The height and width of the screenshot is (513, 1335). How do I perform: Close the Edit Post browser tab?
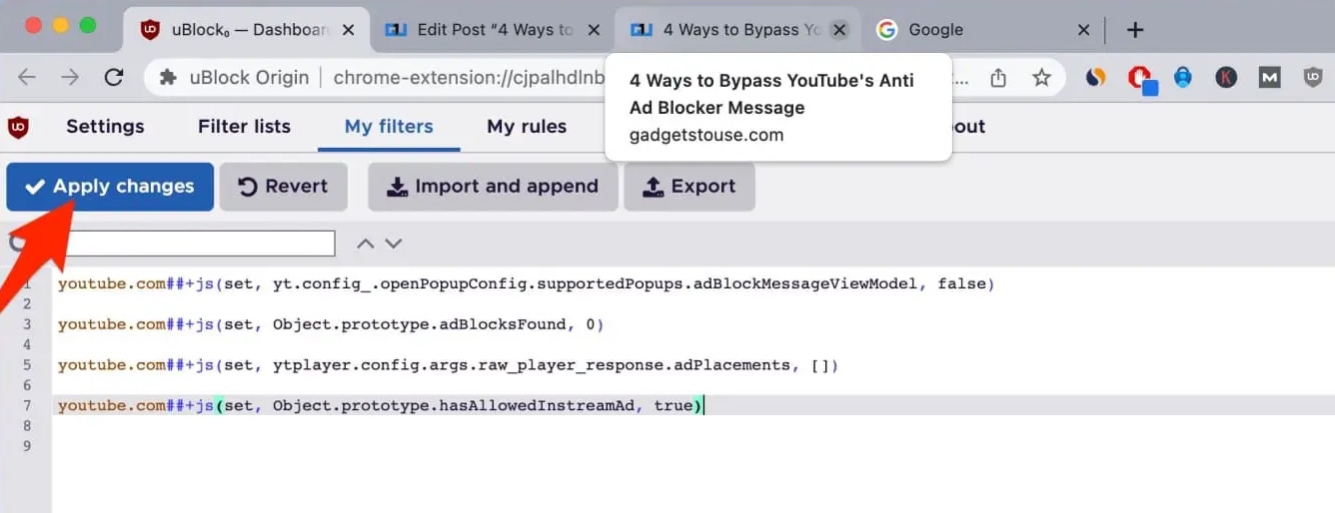click(594, 30)
